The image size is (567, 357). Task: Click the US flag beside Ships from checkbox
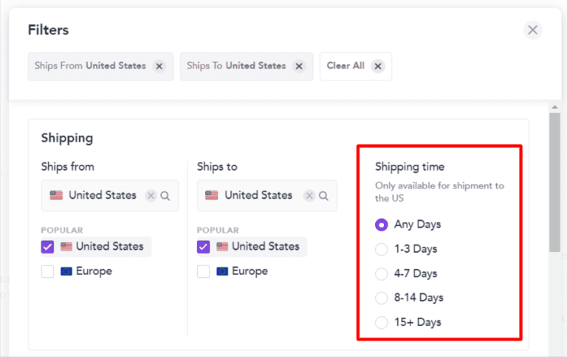(x=66, y=247)
